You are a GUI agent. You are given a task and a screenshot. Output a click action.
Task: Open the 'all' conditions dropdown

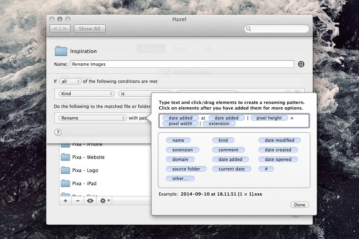[x=70, y=81]
